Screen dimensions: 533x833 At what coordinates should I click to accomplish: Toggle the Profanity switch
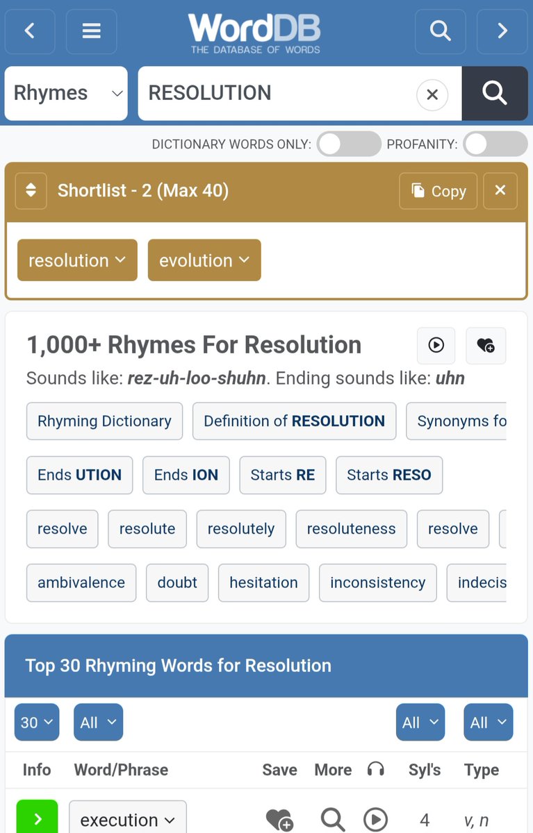click(495, 144)
